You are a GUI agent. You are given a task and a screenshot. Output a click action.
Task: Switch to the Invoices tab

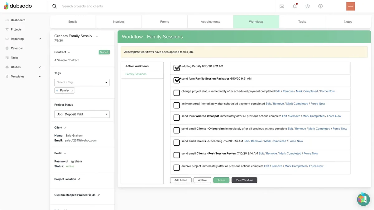pos(119,22)
